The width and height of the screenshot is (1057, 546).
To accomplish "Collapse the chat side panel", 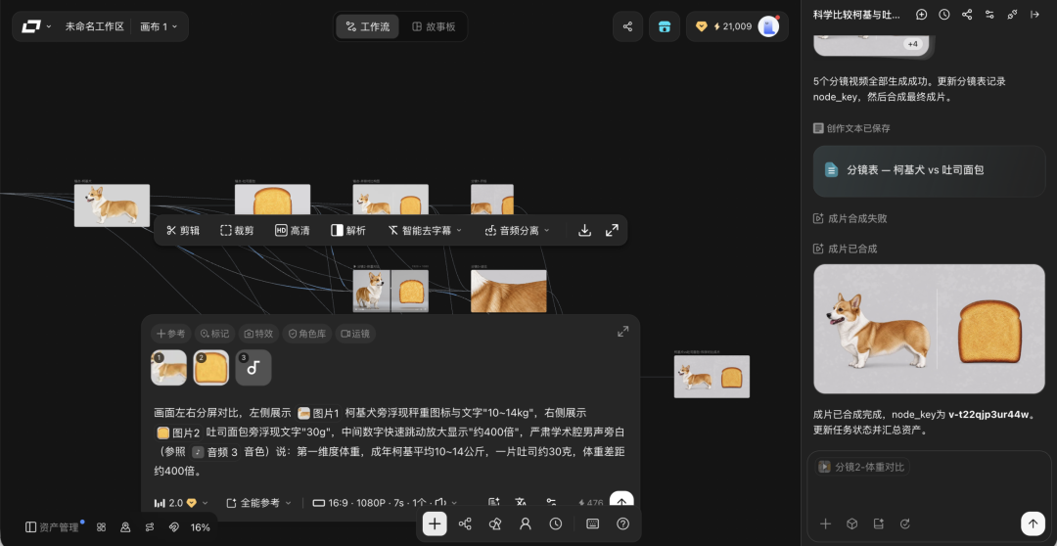I will tap(1034, 14).
